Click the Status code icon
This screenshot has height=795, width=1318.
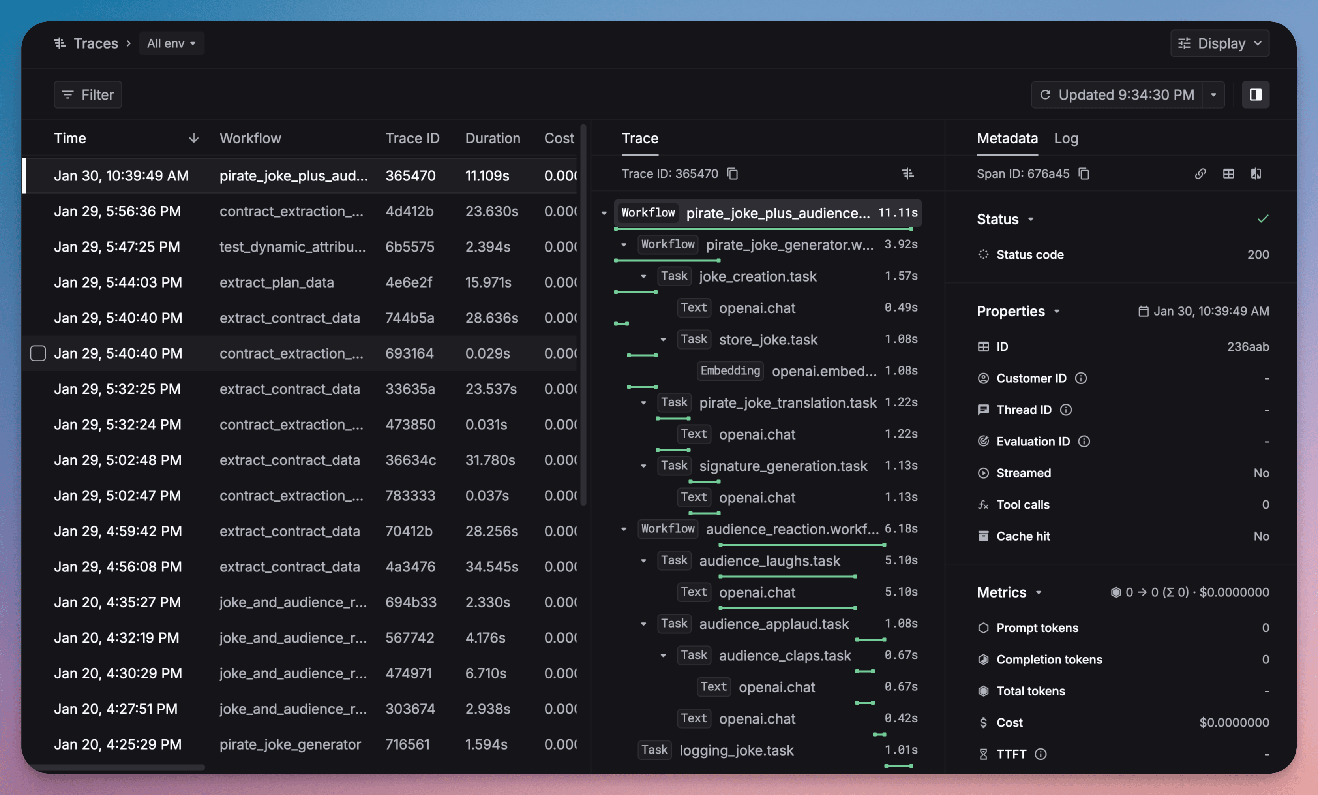tap(983, 254)
